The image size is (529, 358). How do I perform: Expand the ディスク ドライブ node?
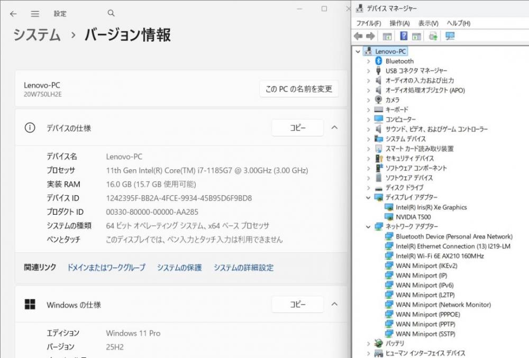point(368,188)
